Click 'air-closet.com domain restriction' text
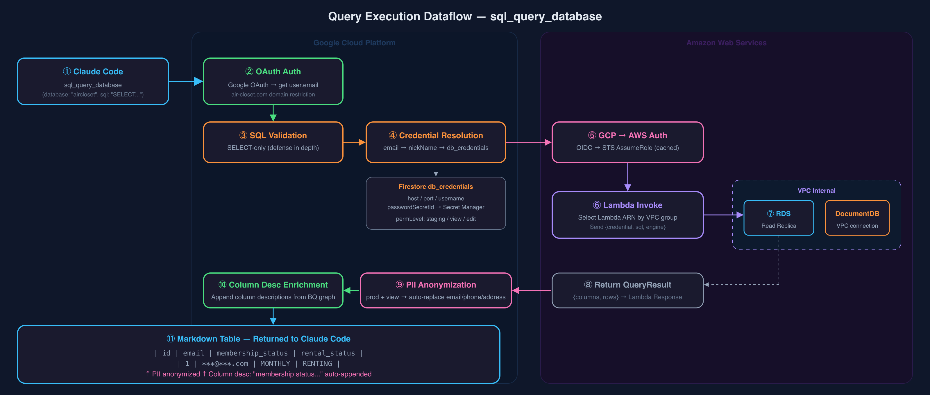Image resolution: width=930 pixels, height=395 pixels. (x=273, y=94)
